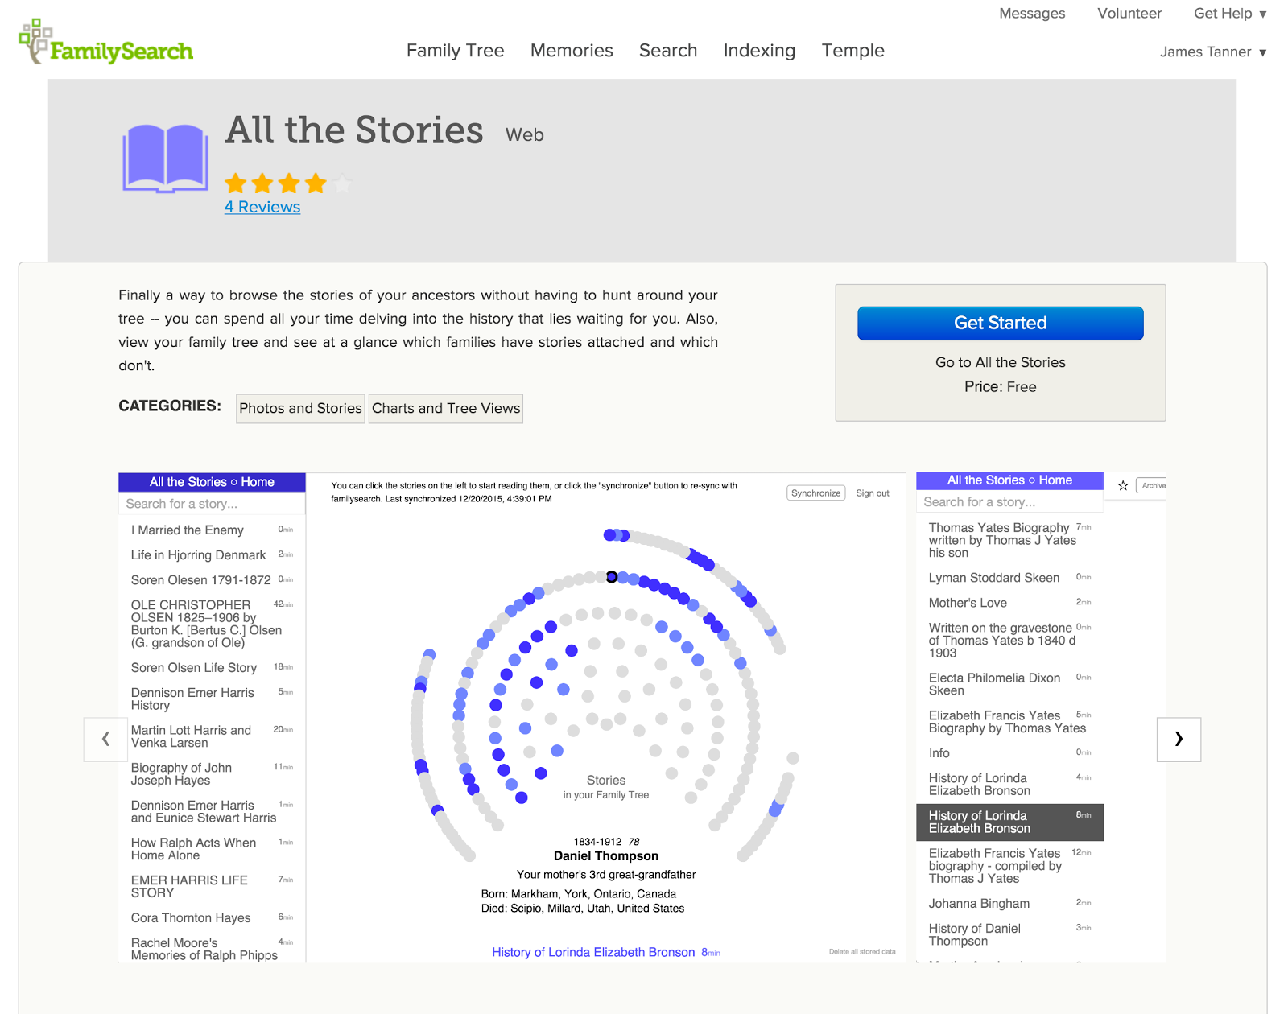Open the Memories menu
Screen dimensions: 1288x1014
[x=572, y=51]
